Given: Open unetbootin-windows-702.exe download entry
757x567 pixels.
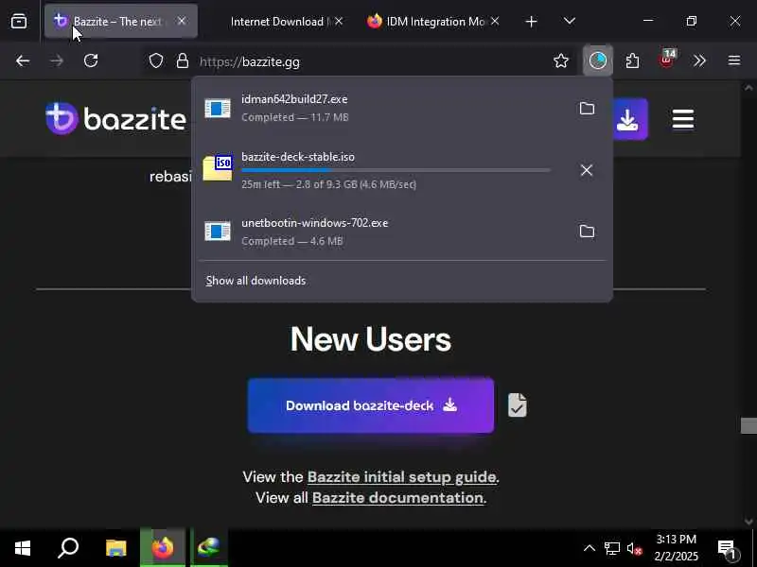Looking at the screenshot, I should [x=381, y=232].
